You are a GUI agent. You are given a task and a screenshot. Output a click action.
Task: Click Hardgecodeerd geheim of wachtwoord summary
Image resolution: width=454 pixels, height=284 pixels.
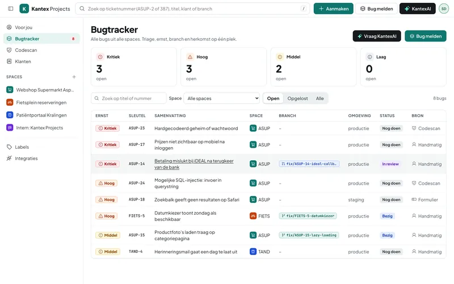click(196, 128)
